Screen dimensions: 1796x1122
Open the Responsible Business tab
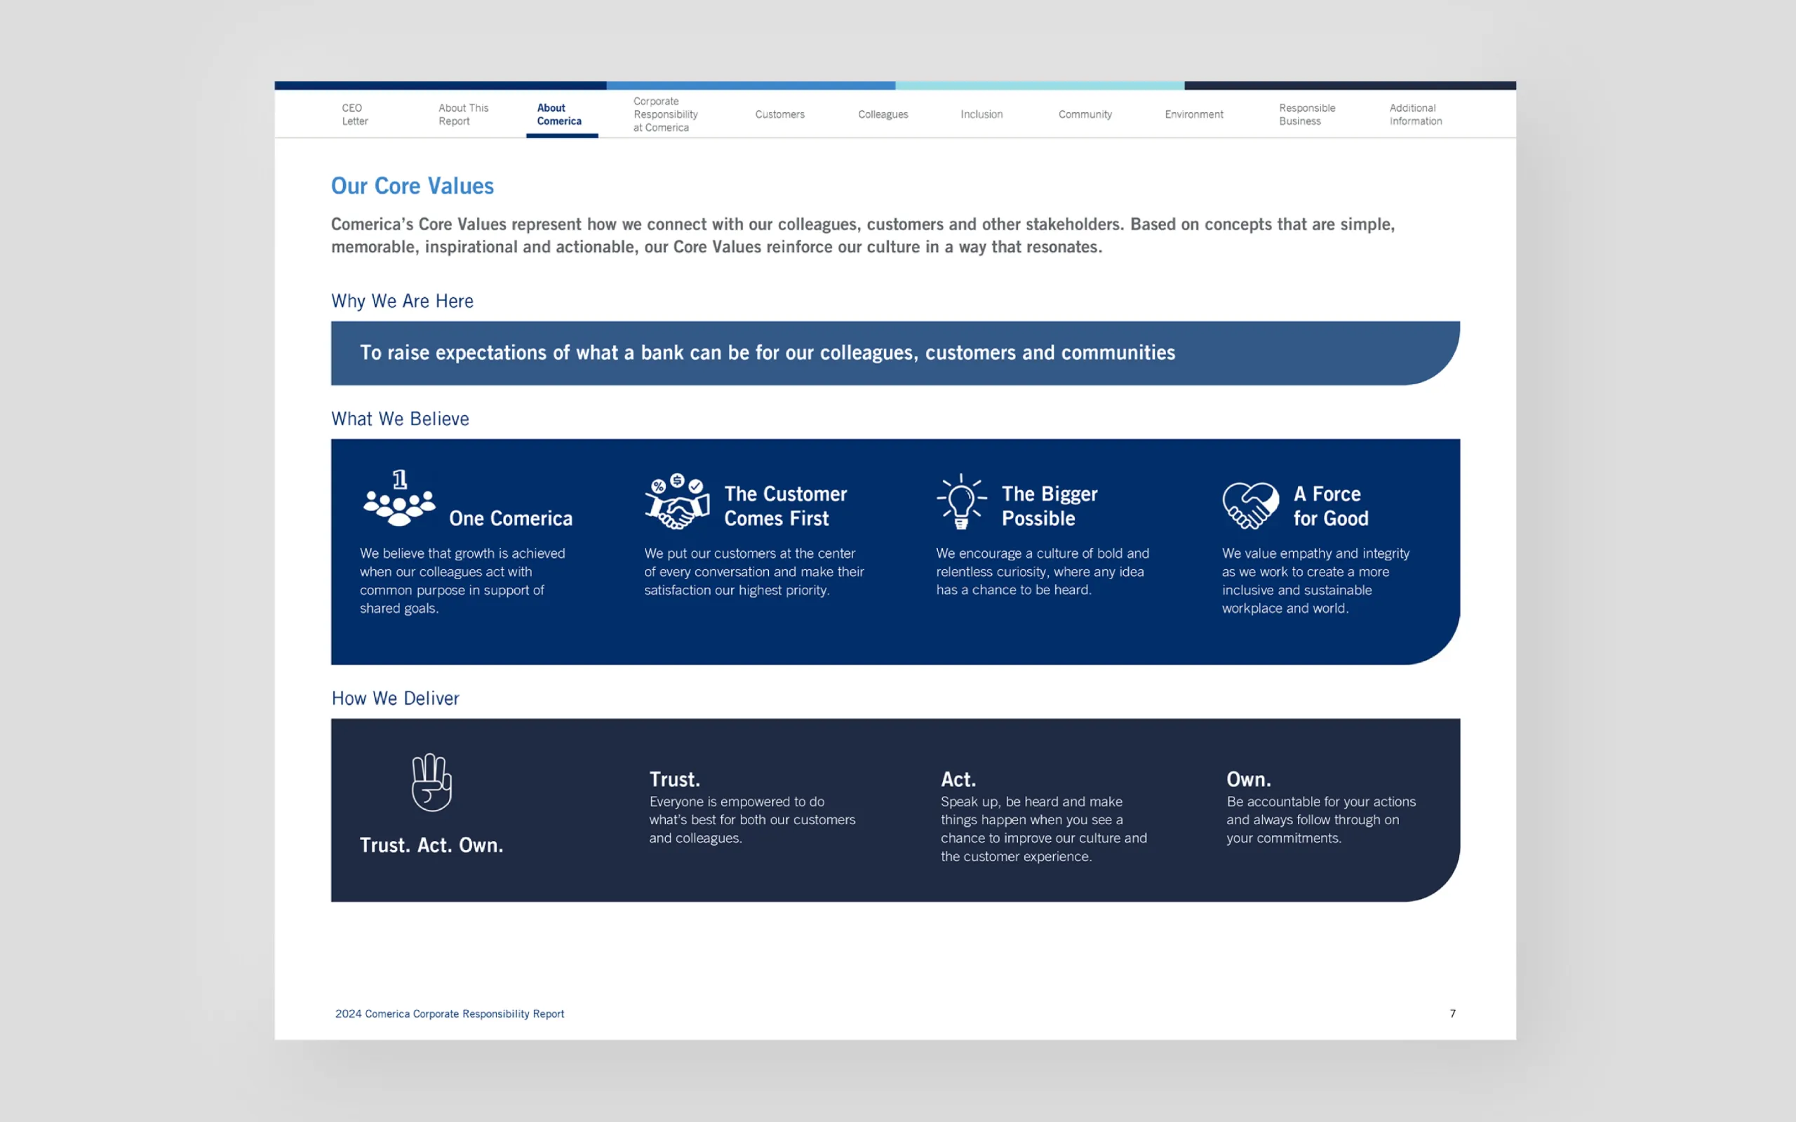[x=1306, y=114]
